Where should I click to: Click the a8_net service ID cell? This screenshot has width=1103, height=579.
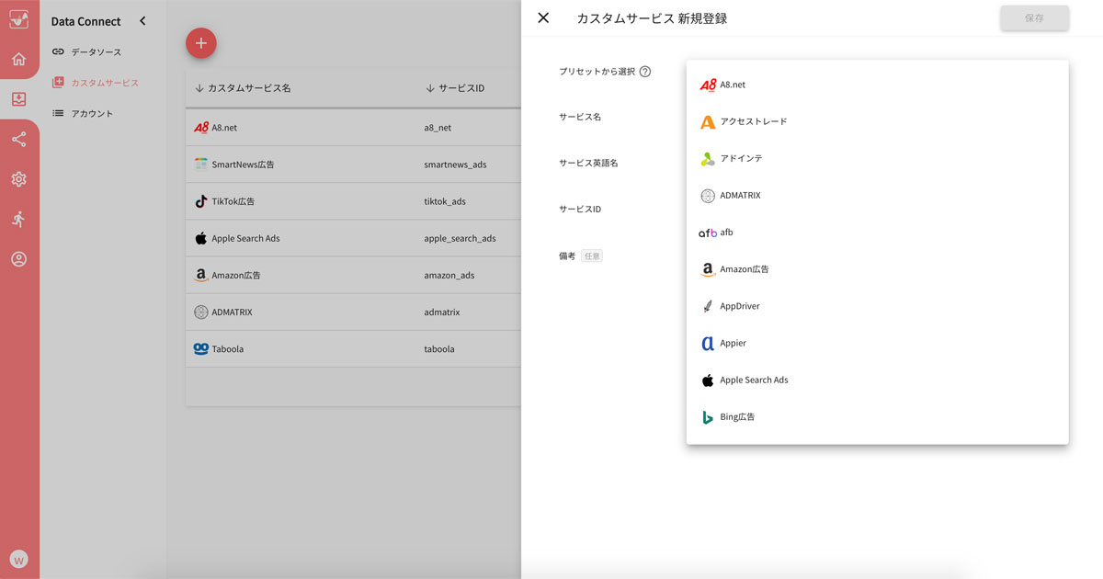438,128
